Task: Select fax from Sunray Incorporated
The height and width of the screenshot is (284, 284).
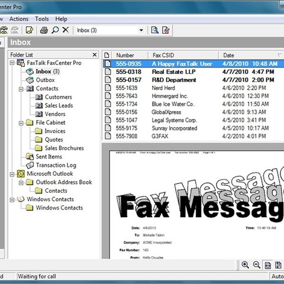Action: coord(193,128)
